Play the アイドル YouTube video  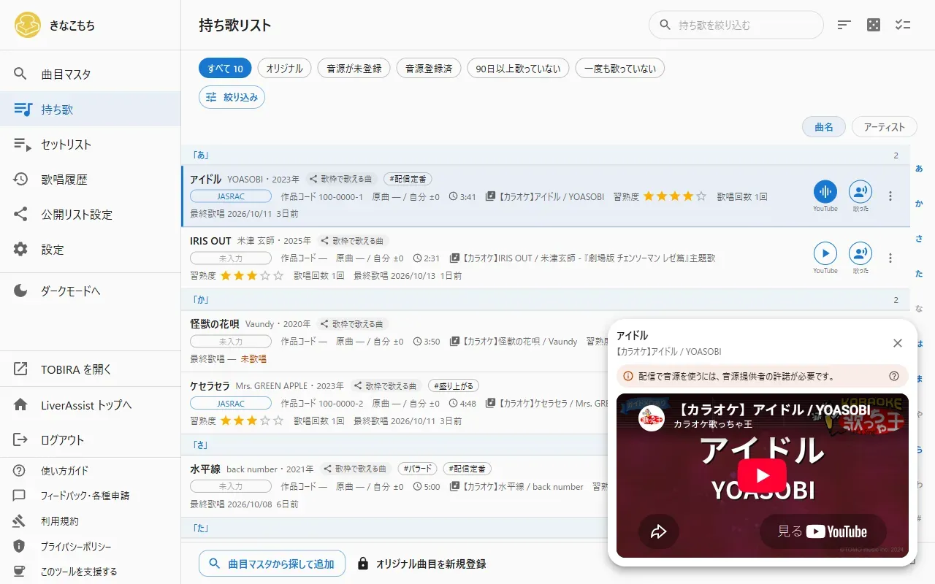[762, 476]
